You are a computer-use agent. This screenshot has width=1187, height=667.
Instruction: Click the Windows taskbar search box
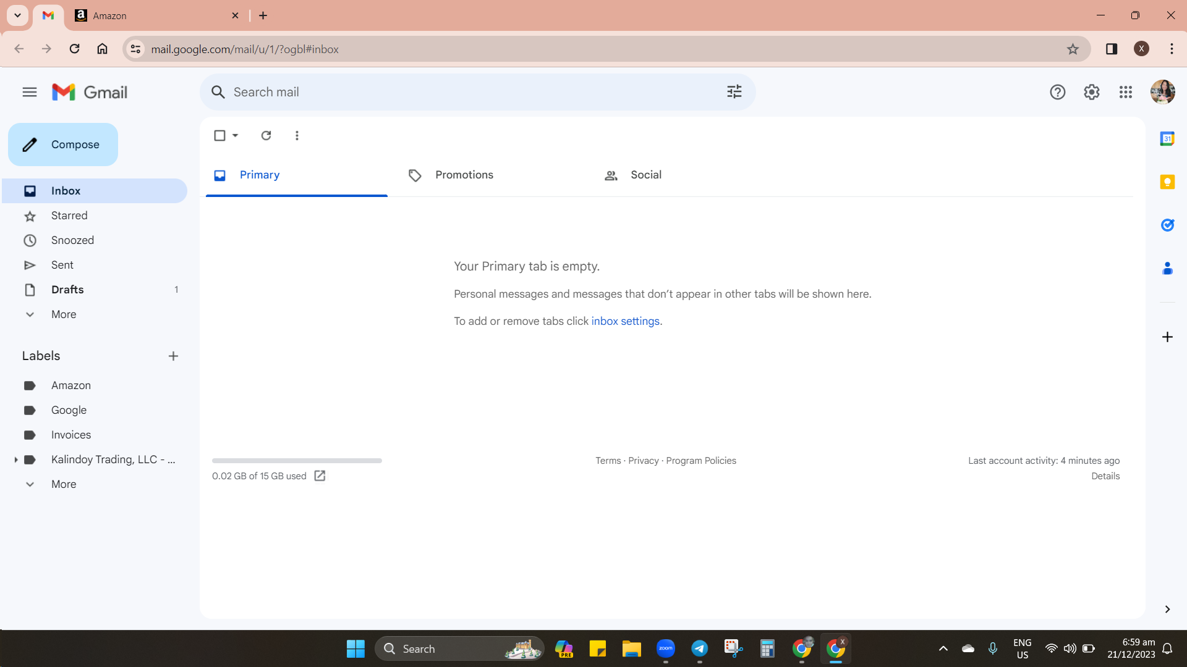[x=459, y=648]
